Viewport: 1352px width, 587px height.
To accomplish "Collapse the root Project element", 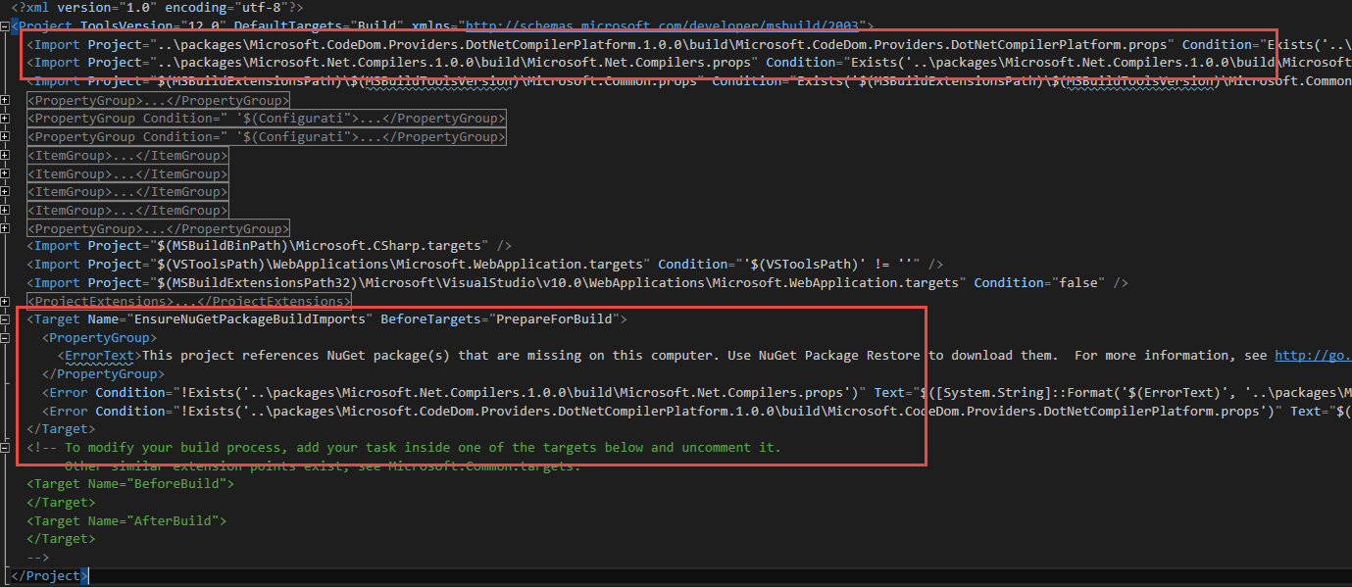I will (6, 26).
